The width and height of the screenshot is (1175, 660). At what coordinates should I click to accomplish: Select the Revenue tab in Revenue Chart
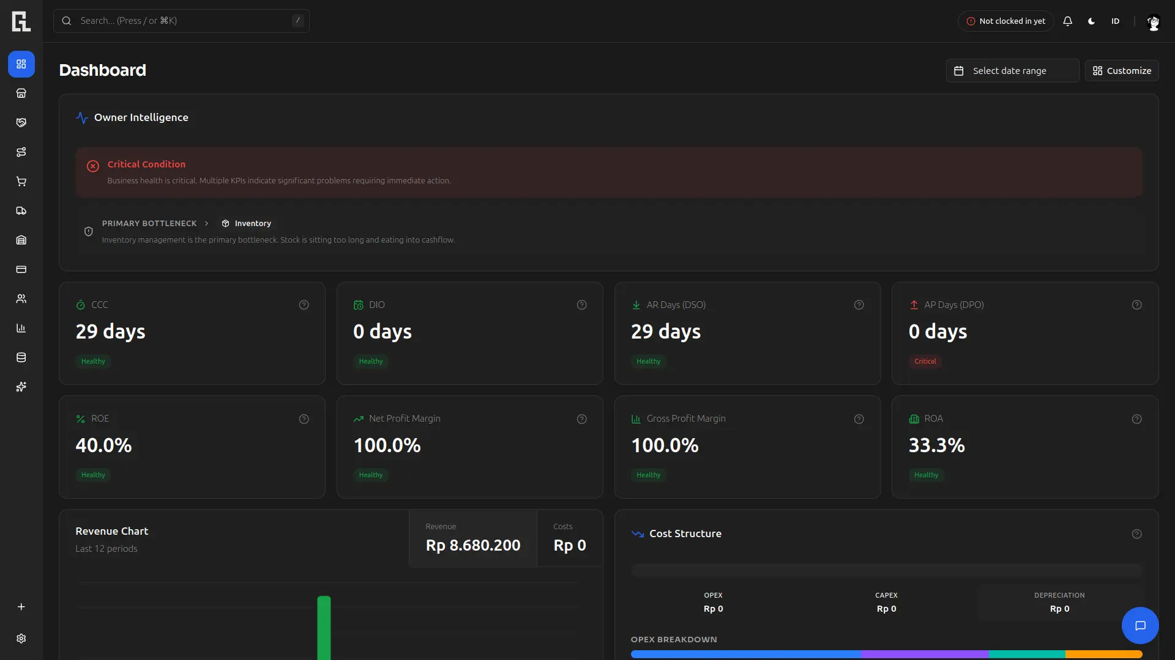(x=473, y=538)
